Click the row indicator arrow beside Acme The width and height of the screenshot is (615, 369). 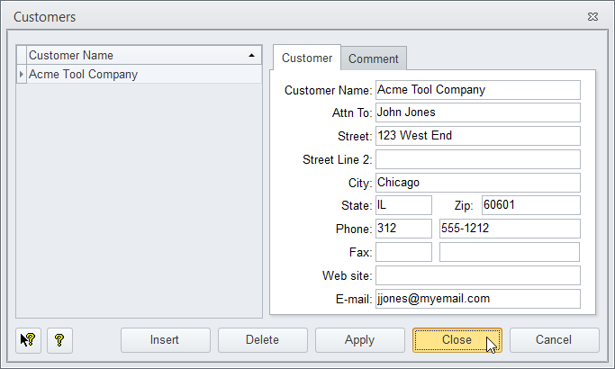tap(22, 75)
